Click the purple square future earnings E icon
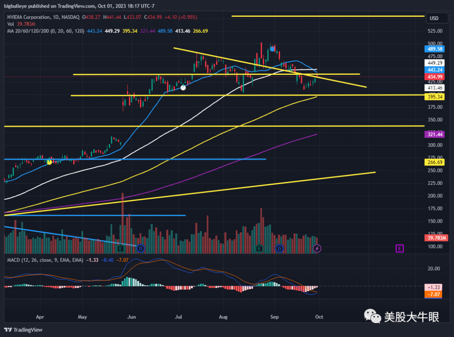This screenshot has width=454, height=337. [400, 248]
